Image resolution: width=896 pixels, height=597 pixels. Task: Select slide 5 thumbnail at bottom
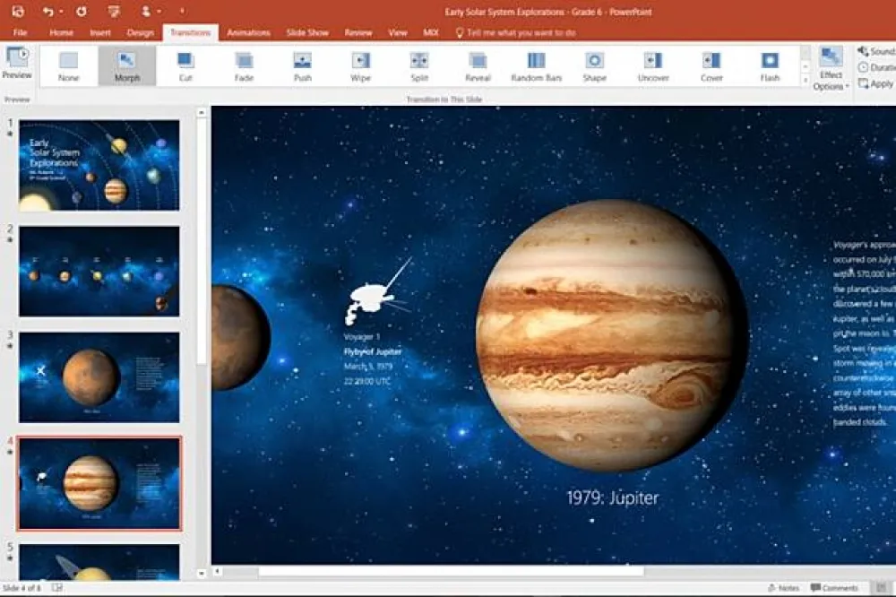(99, 562)
